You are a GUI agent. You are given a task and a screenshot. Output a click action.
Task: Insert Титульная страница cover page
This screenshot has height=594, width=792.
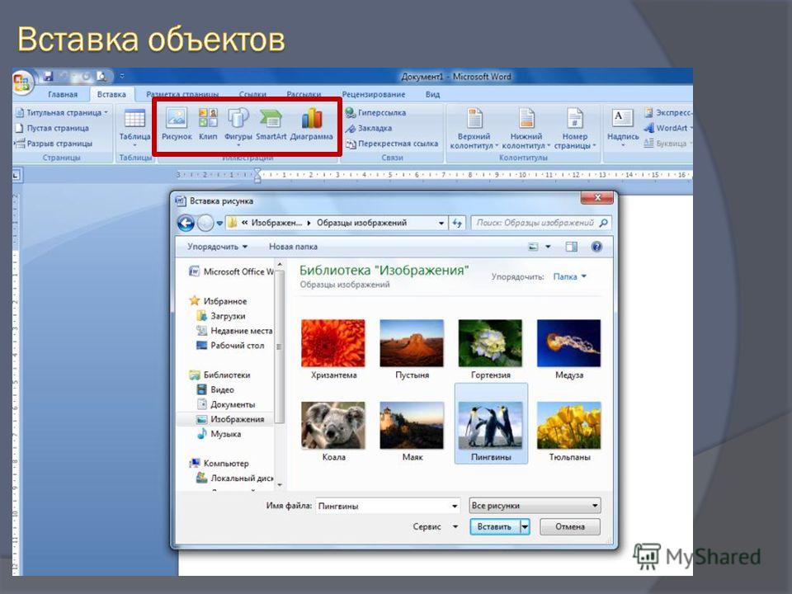[x=62, y=113]
